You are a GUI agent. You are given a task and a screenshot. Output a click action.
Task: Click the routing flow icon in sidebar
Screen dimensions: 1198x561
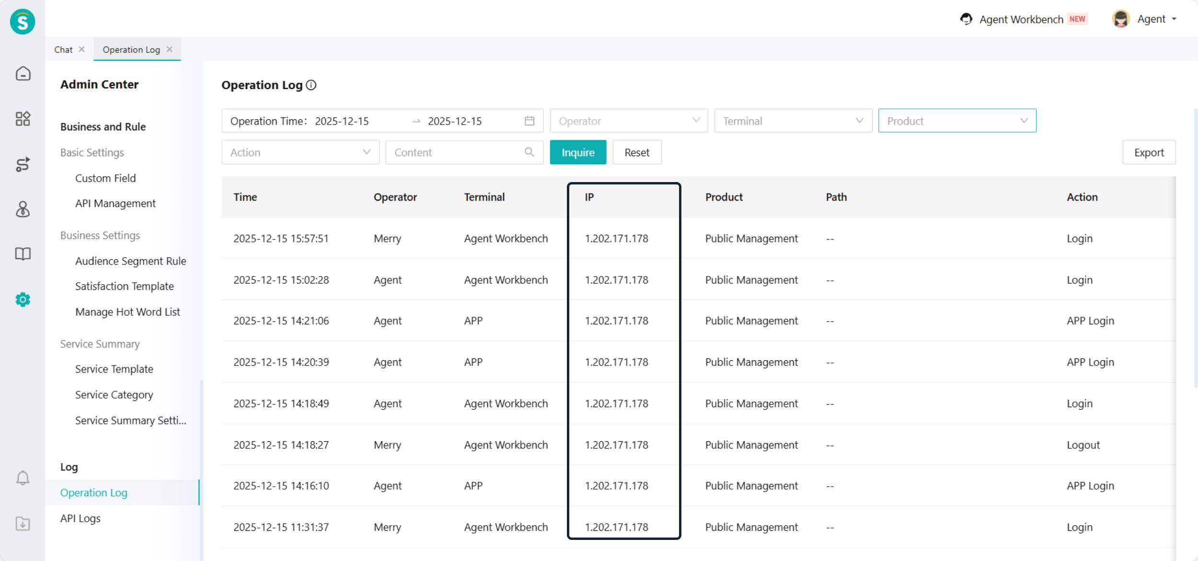tap(23, 164)
